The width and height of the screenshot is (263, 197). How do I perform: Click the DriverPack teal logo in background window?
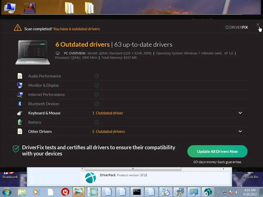91,178
